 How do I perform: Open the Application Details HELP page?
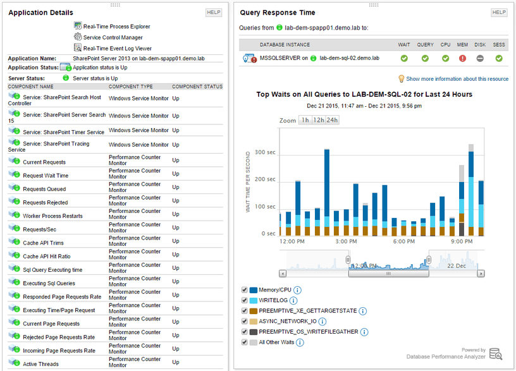(x=213, y=12)
